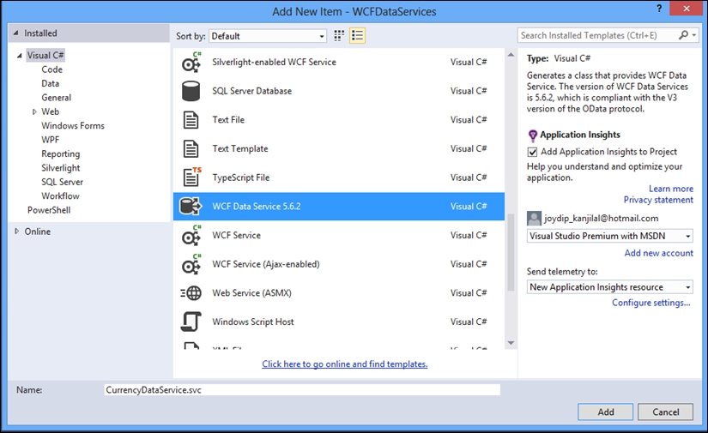Open search options dropdown arrow
This screenshot has height=433, width=708.
tap(694, 35)
